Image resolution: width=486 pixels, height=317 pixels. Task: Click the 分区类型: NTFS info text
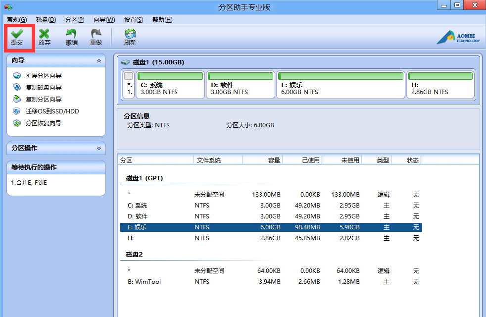point(148,125)
